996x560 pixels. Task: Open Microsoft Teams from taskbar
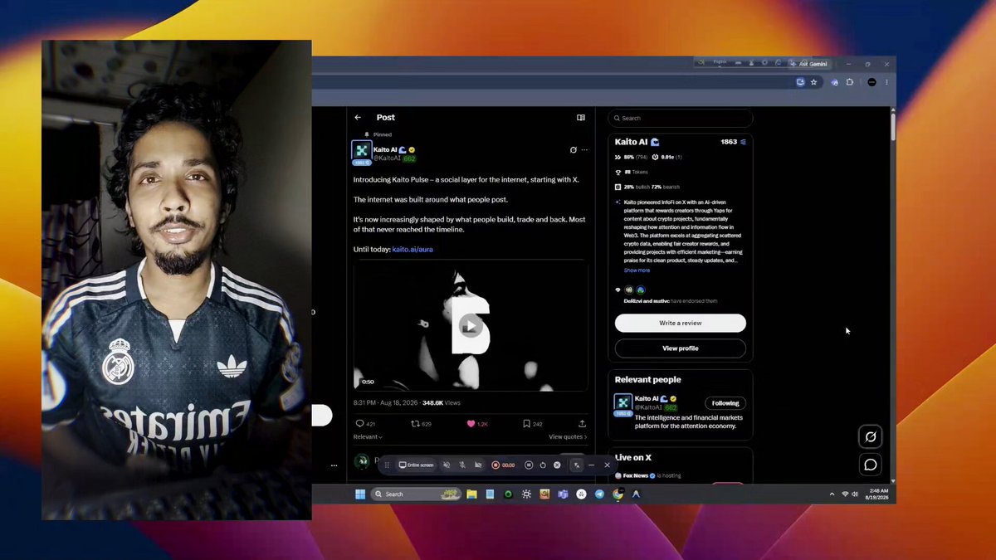click(x=563, y=494)
